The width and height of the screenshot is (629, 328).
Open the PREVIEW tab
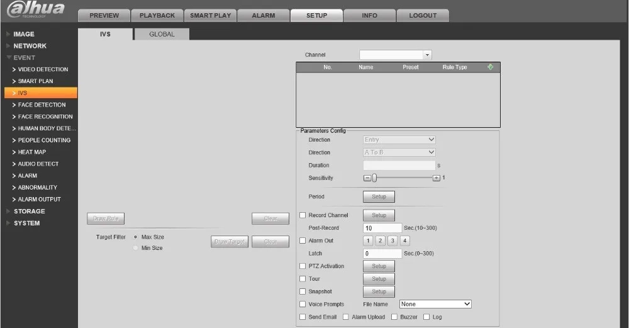coord(104,16)
